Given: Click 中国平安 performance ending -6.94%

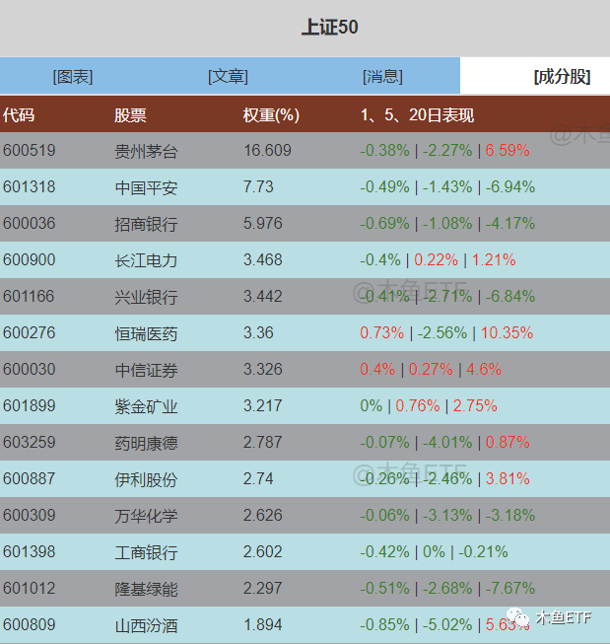Looking at the screenshot, I should coord(447,186).
